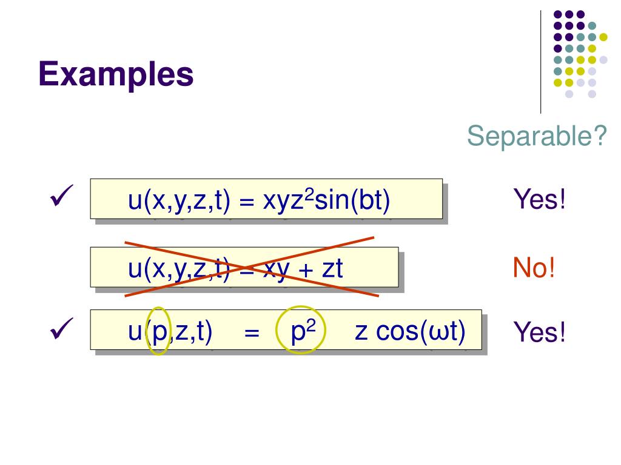Click the 'Separable?' heading

537,136
